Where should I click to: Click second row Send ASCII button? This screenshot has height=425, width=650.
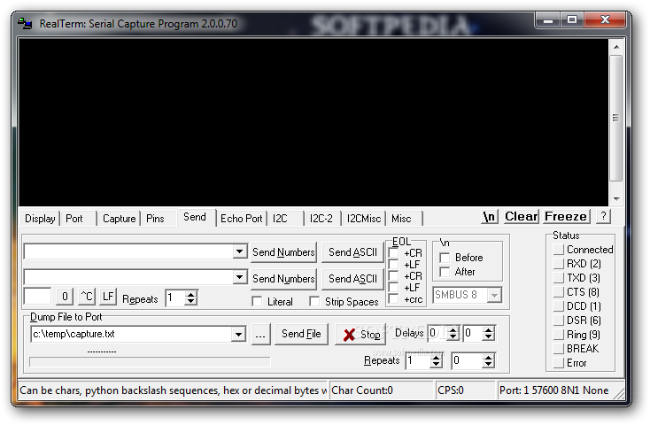pos(352,279)
